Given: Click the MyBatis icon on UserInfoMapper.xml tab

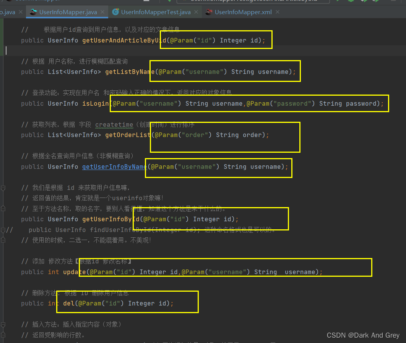Looking at the screenshot, I should (209, 12).
